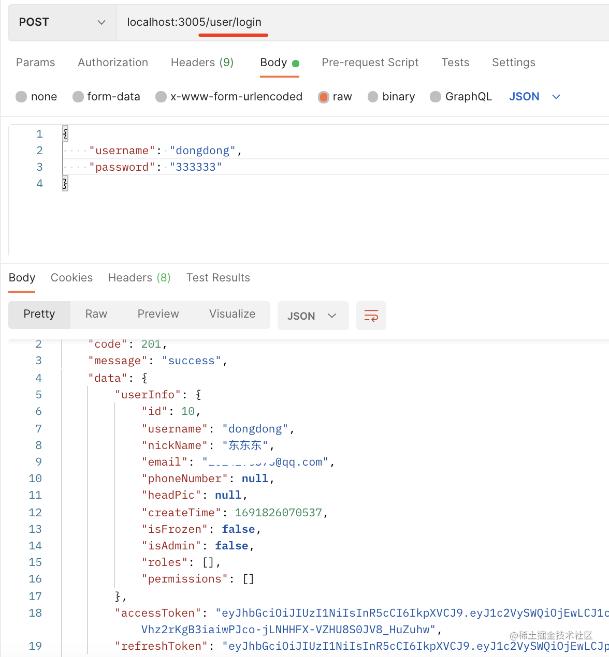Open the Tests tab
The image size is (609, 657).
455,63
